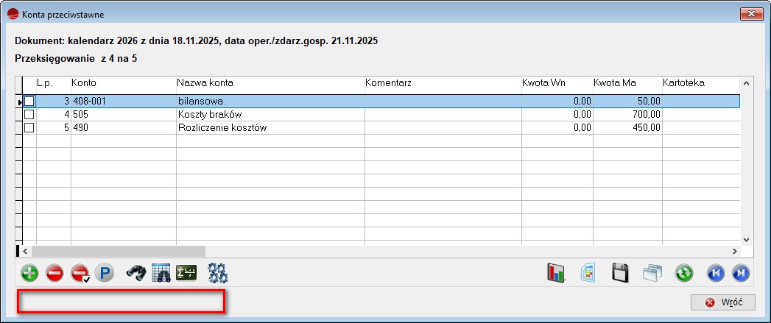Click the blue P icon
The image size is (771, 323).
point(105,274)
